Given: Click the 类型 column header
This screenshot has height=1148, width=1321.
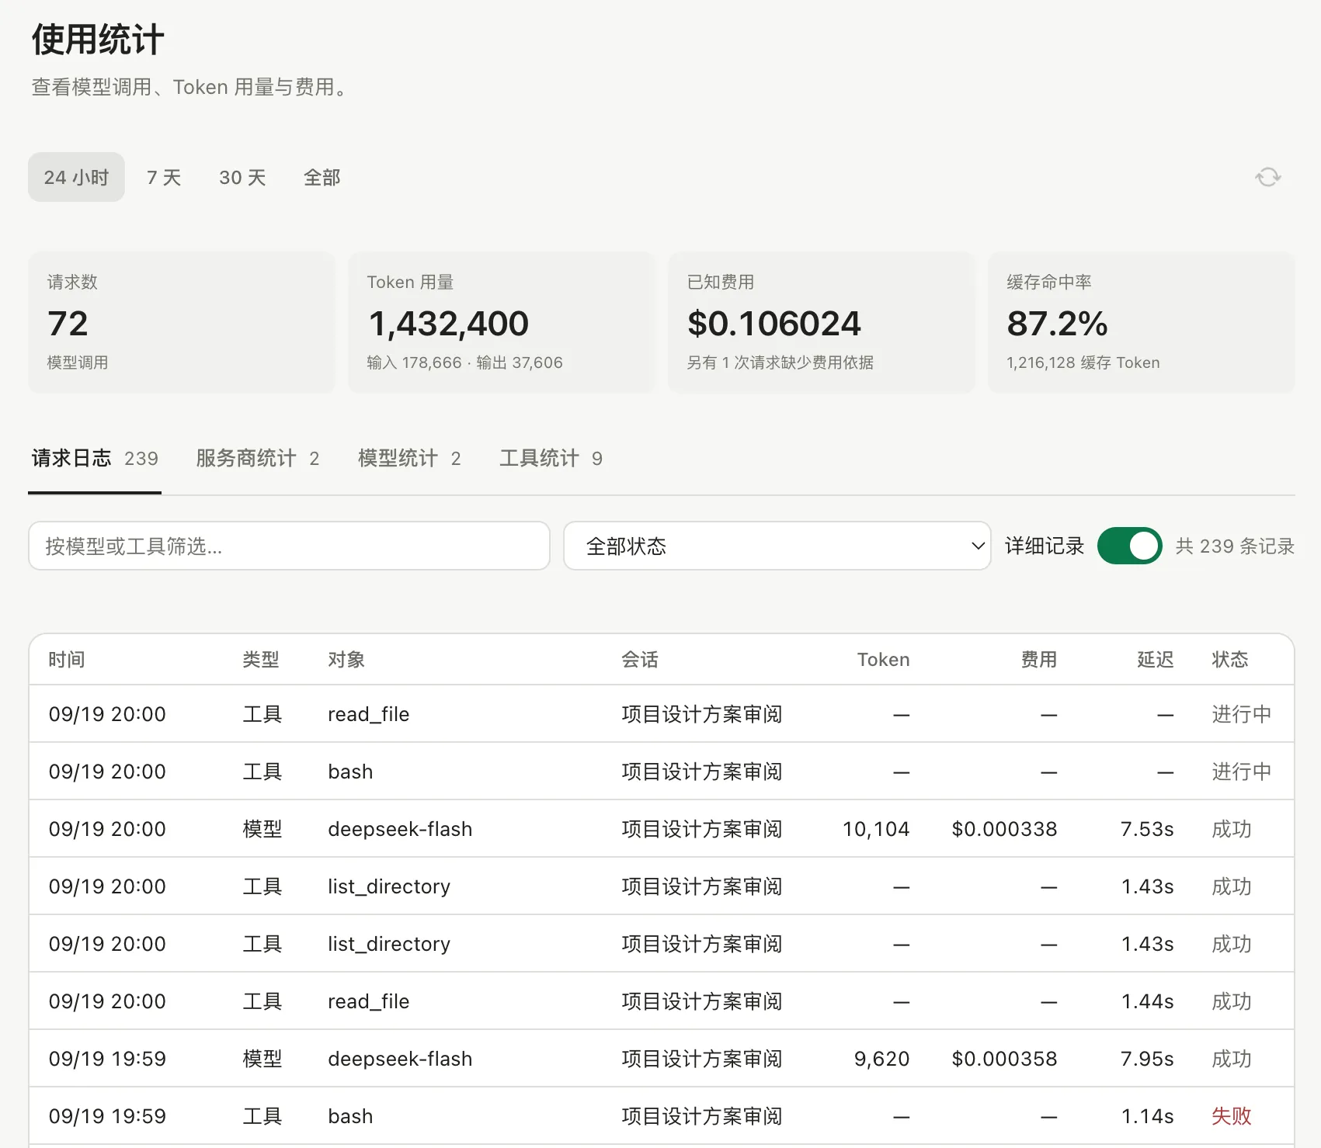Looking at the screenshot, I should click(x=261, y=659).
